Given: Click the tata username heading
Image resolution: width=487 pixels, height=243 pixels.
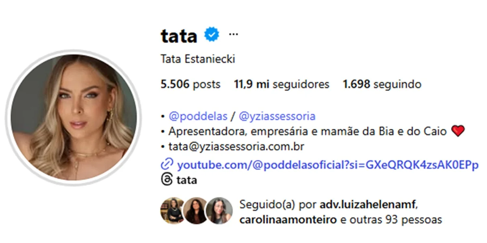Looking at the screenshot, I should (179, 36).
